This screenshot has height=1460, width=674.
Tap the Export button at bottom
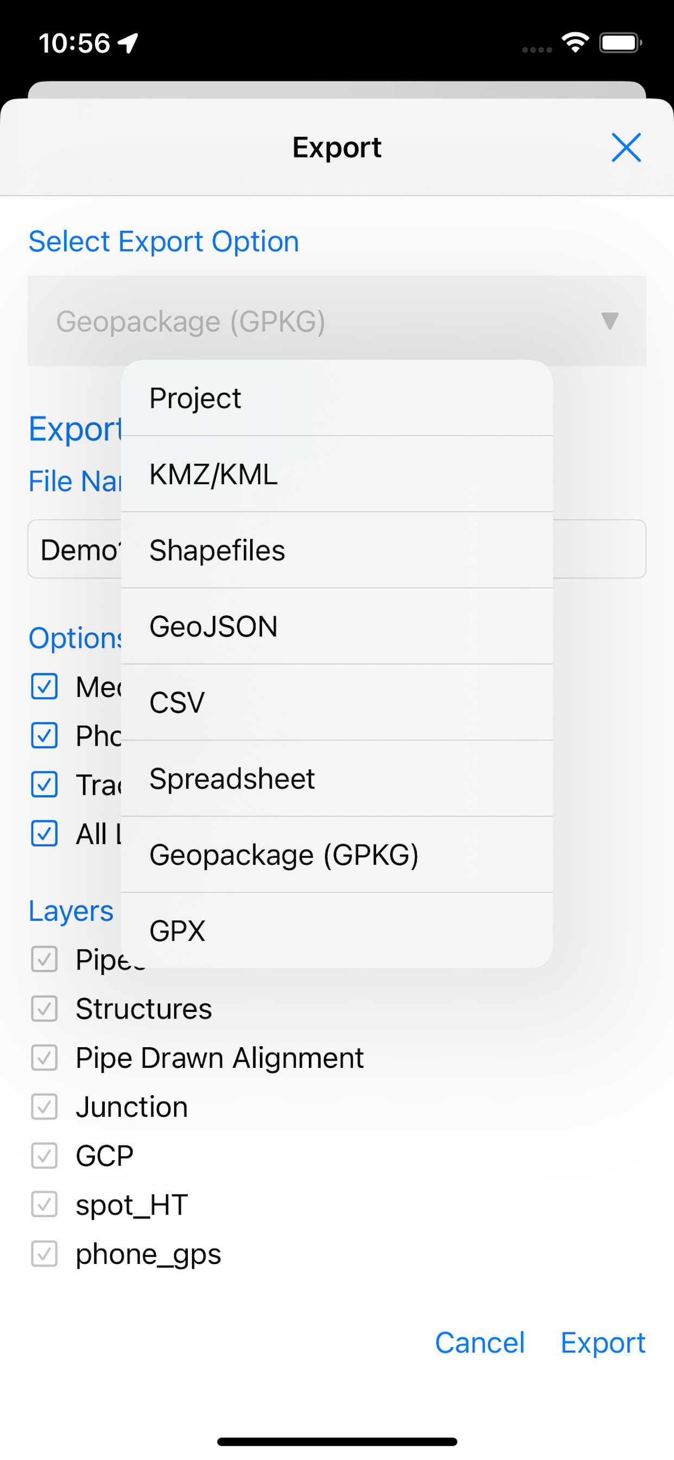coord(602,1343)
